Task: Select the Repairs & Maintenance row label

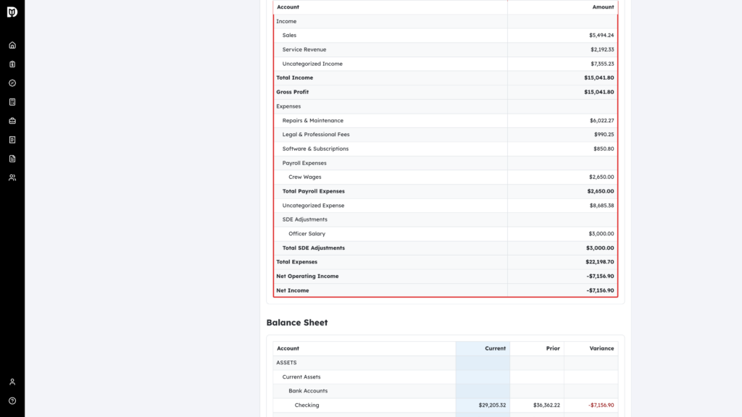Action: 313,121
